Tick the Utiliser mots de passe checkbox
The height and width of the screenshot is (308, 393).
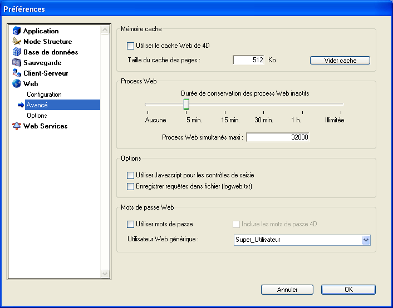pos(131,225)
